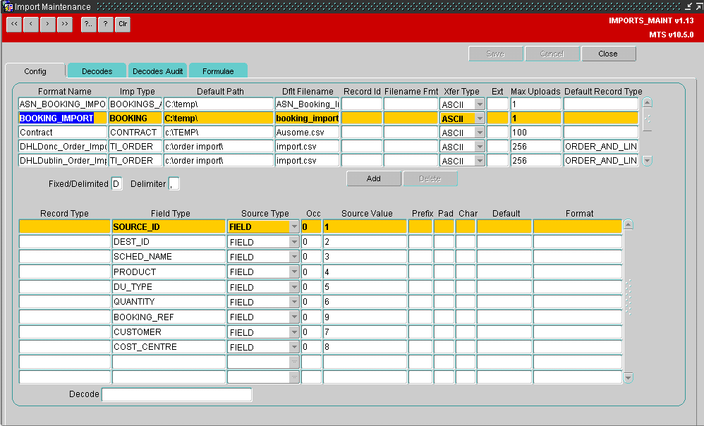This screenshot has height=426, width=704.
Task: Click the SCHED_NAME field type cell
Action: [x=169, y=257]
